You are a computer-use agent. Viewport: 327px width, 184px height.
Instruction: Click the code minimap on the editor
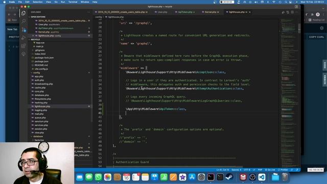click(x=289, y=93)
